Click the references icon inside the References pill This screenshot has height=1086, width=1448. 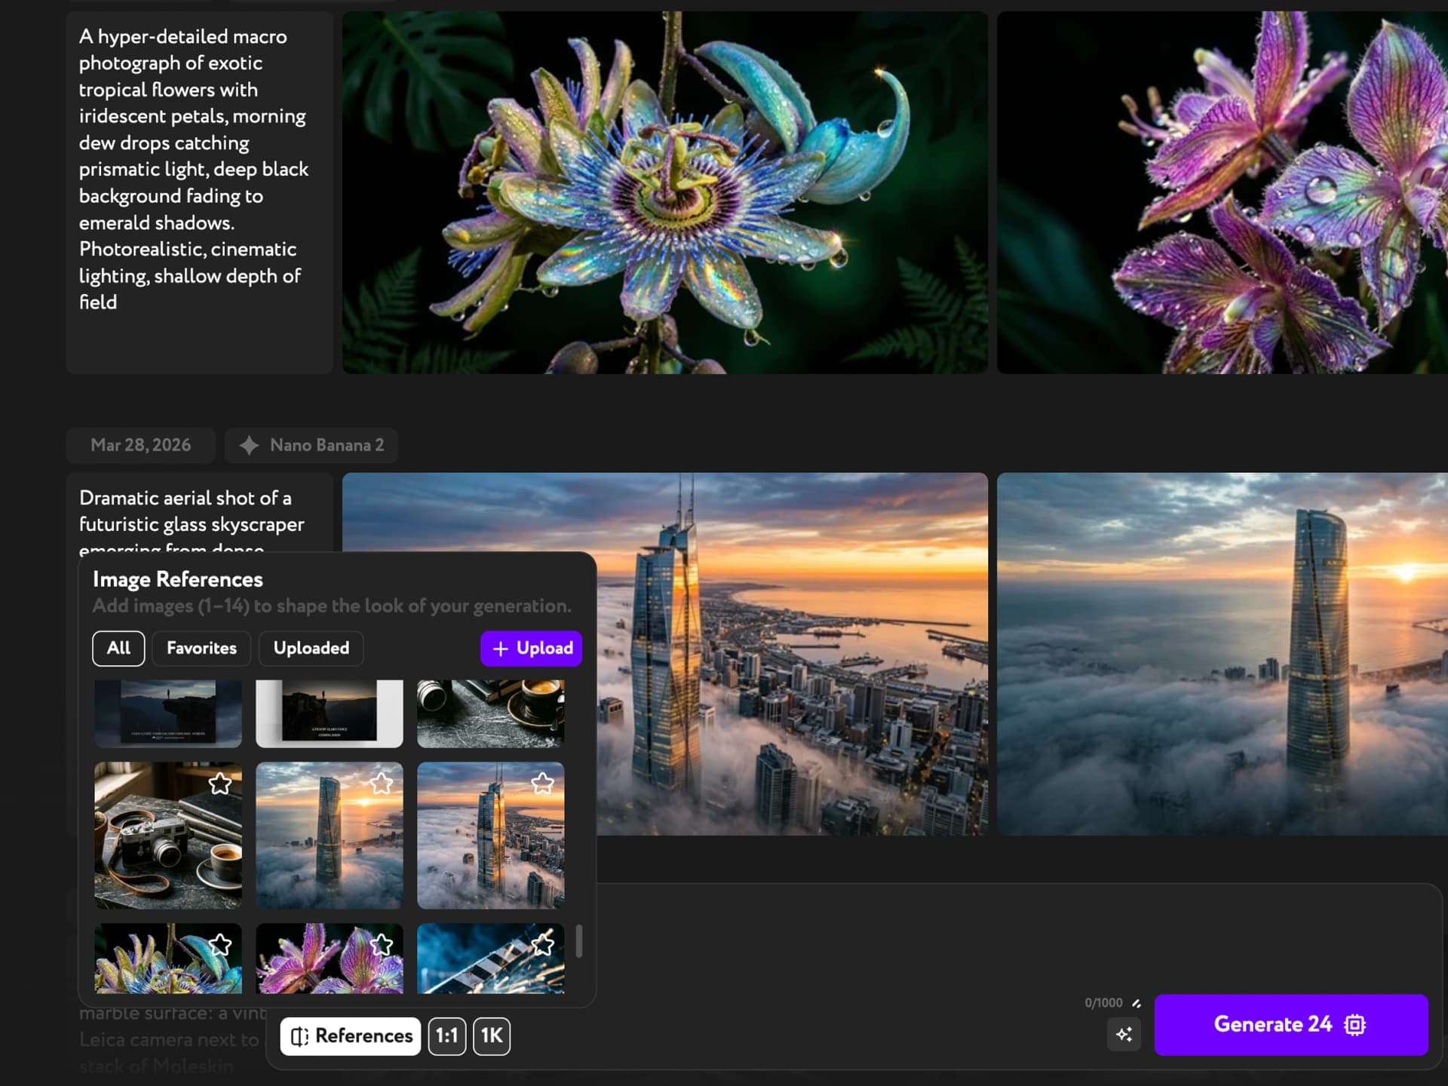(300, 1036)
